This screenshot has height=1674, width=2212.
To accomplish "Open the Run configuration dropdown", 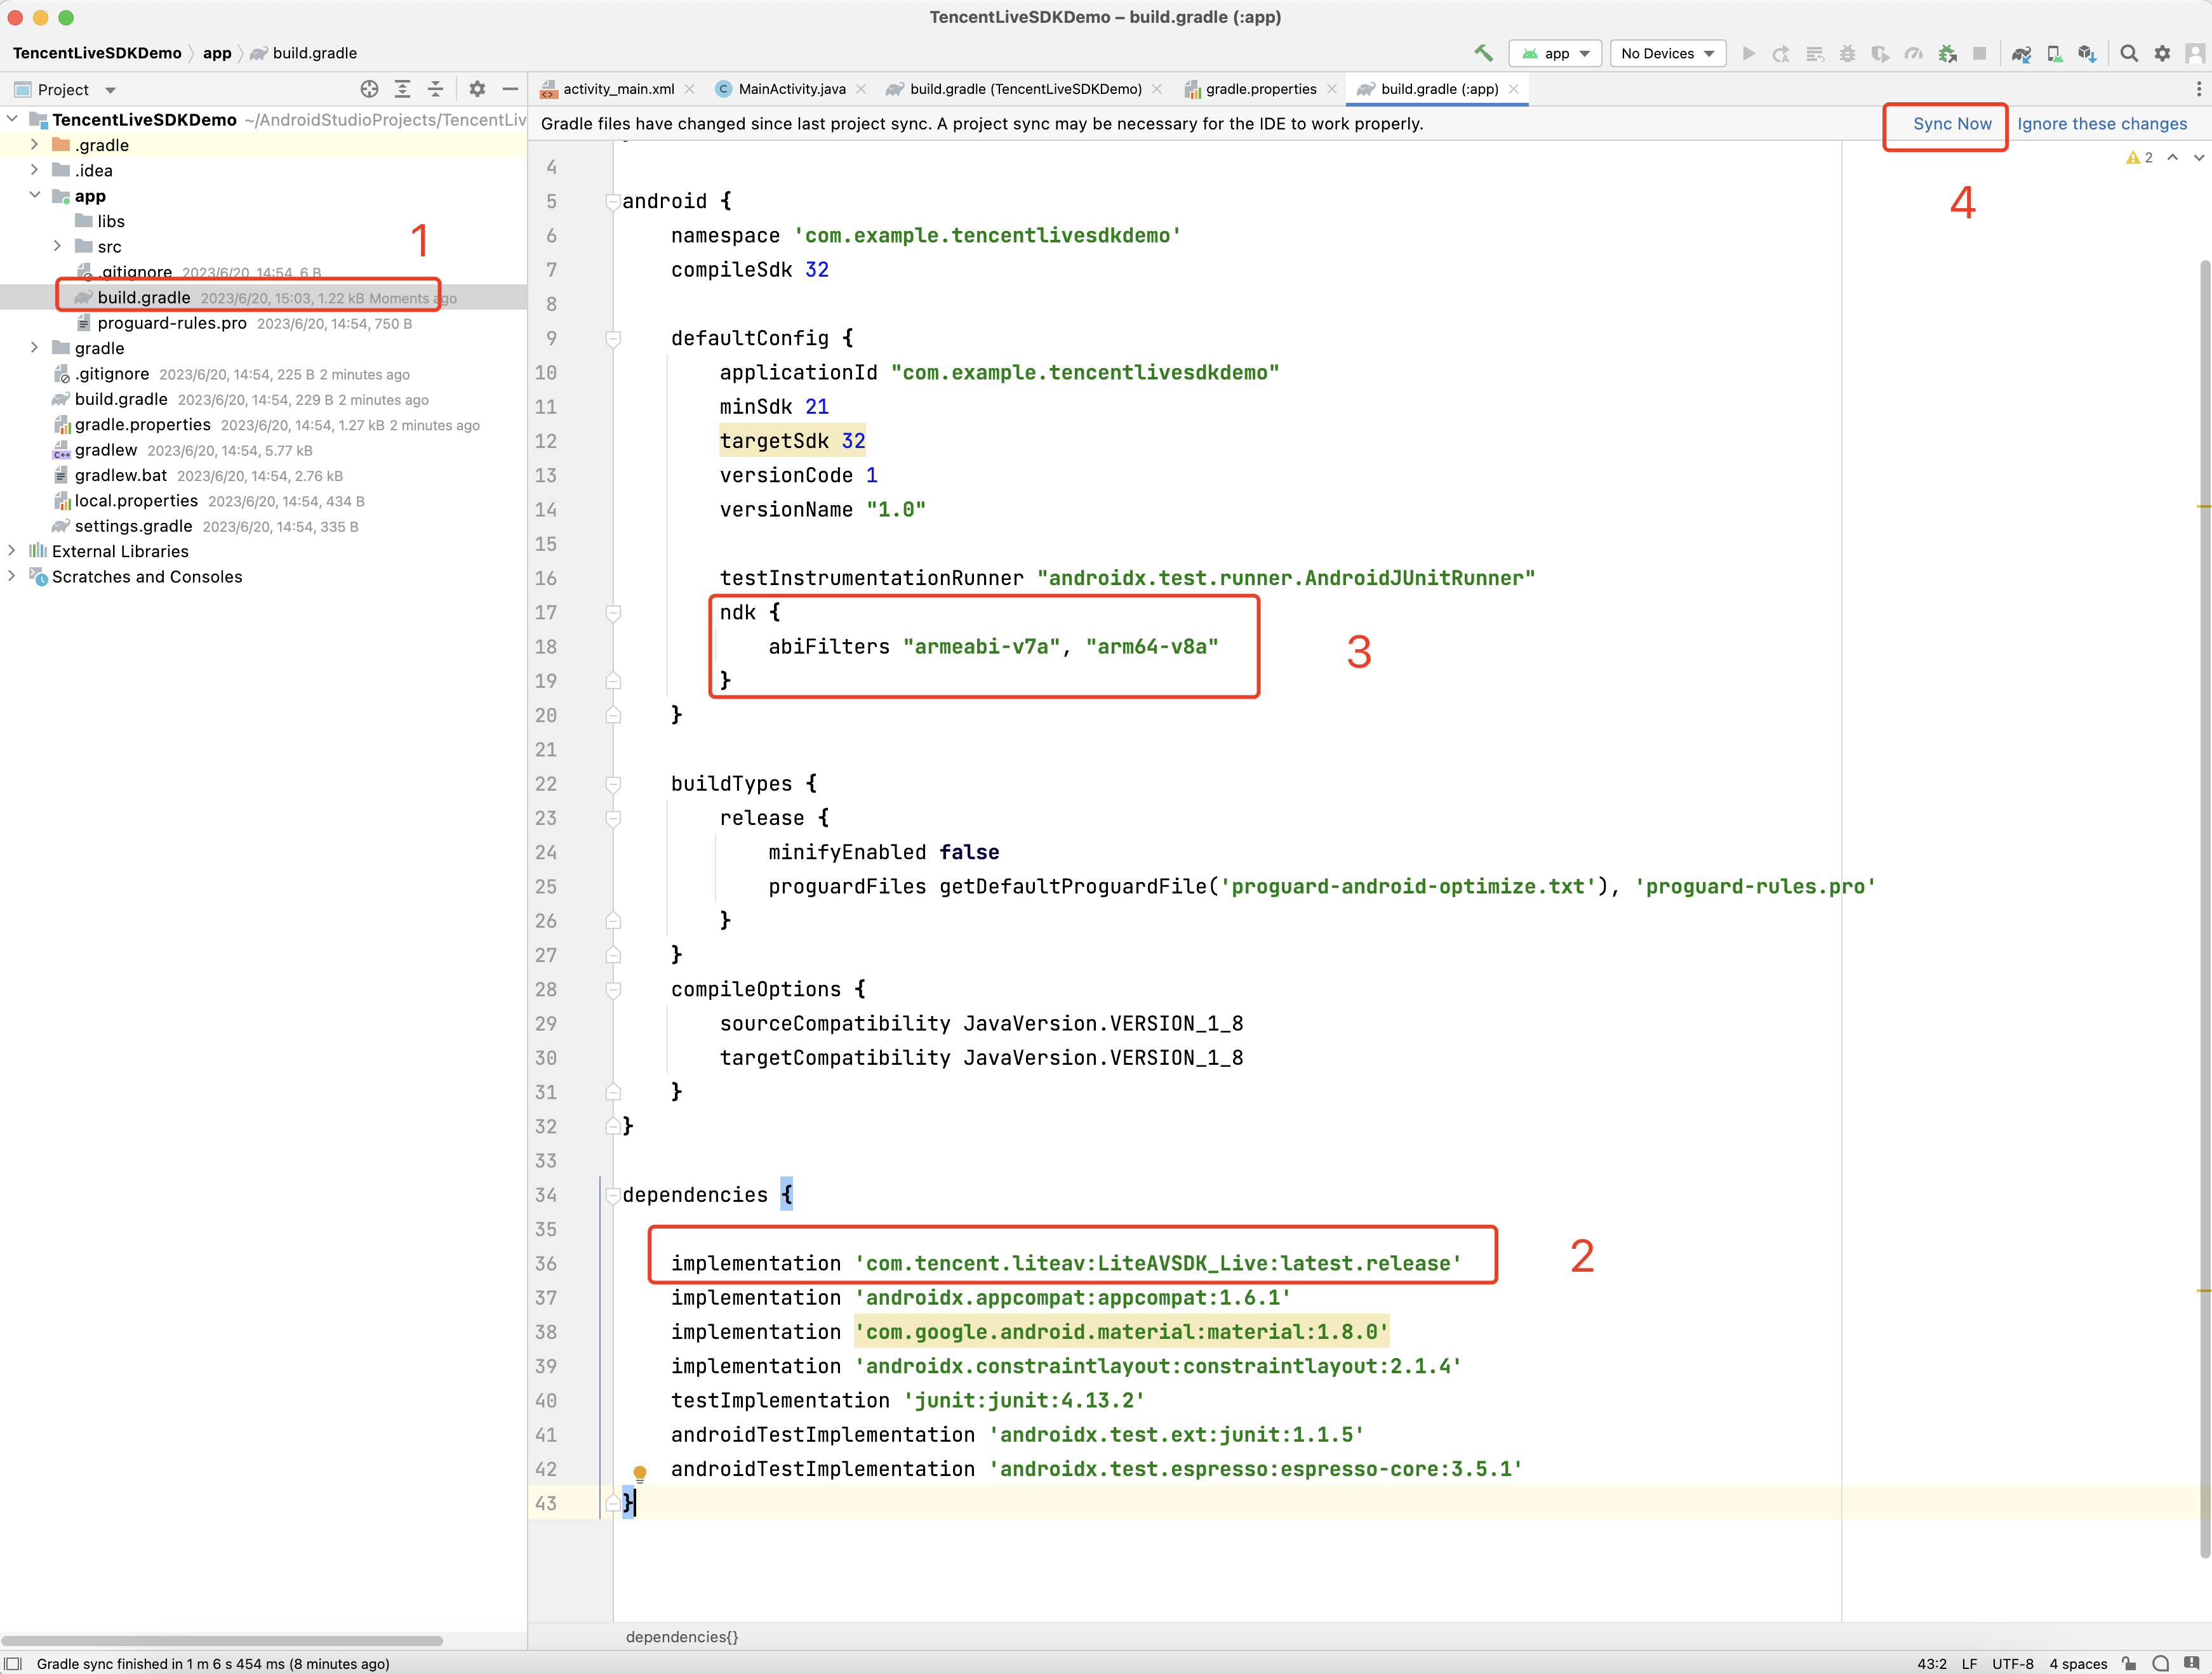I will (x=1556, y=53).
